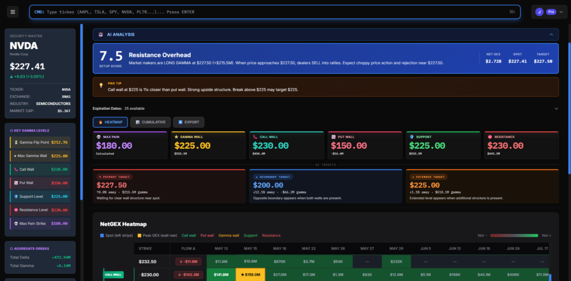The height and width of the screenshot is (281, 571).
Task: Click the left sidebar vertical scrollbar
Action: 81,112
